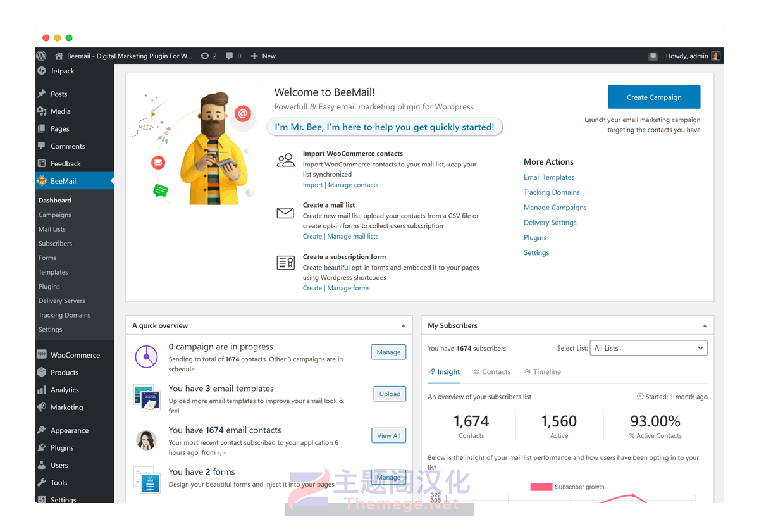Click New in the admin bar
Viewport: 759px width, 529px height.
point(263,56)
